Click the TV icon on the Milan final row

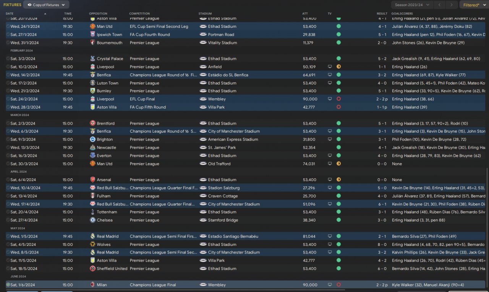click(330, 285)
